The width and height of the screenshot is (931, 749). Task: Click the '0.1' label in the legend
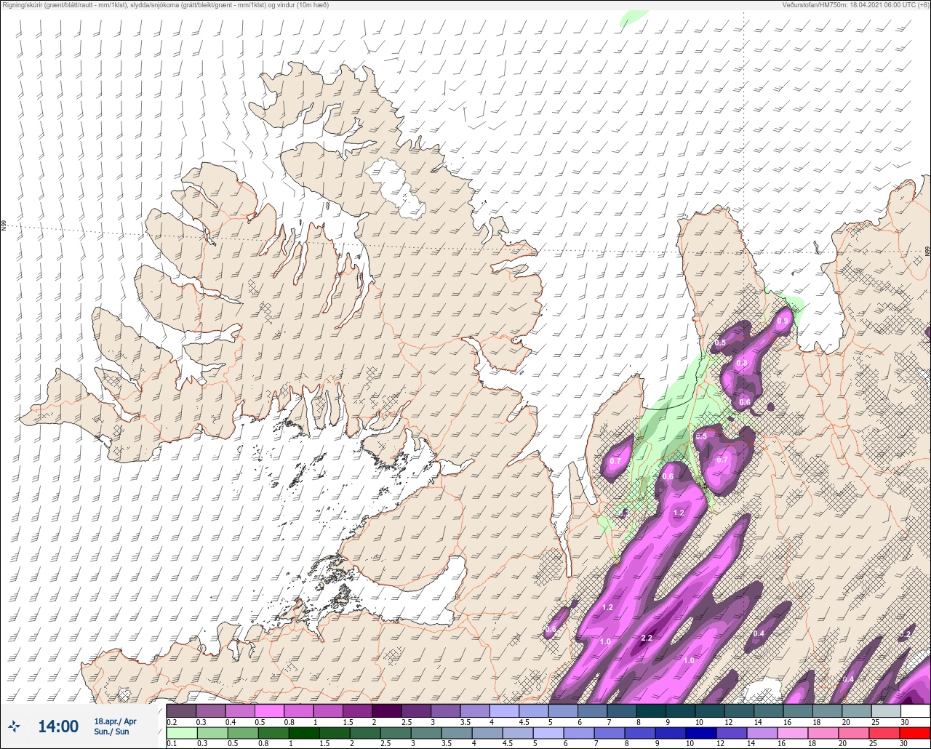pyautogui.click(x=172, y=744)
